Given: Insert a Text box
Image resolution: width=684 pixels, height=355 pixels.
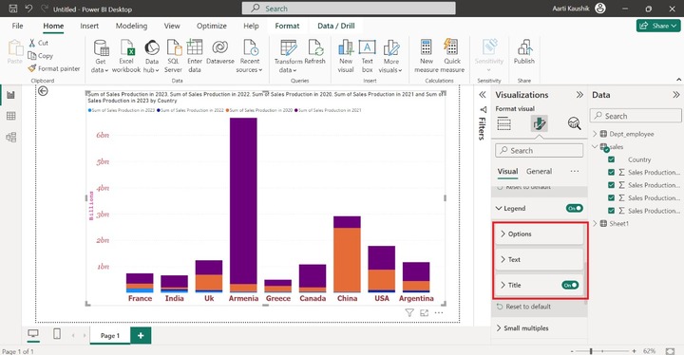Looking at the screenshot, I should tap(368, 56).
